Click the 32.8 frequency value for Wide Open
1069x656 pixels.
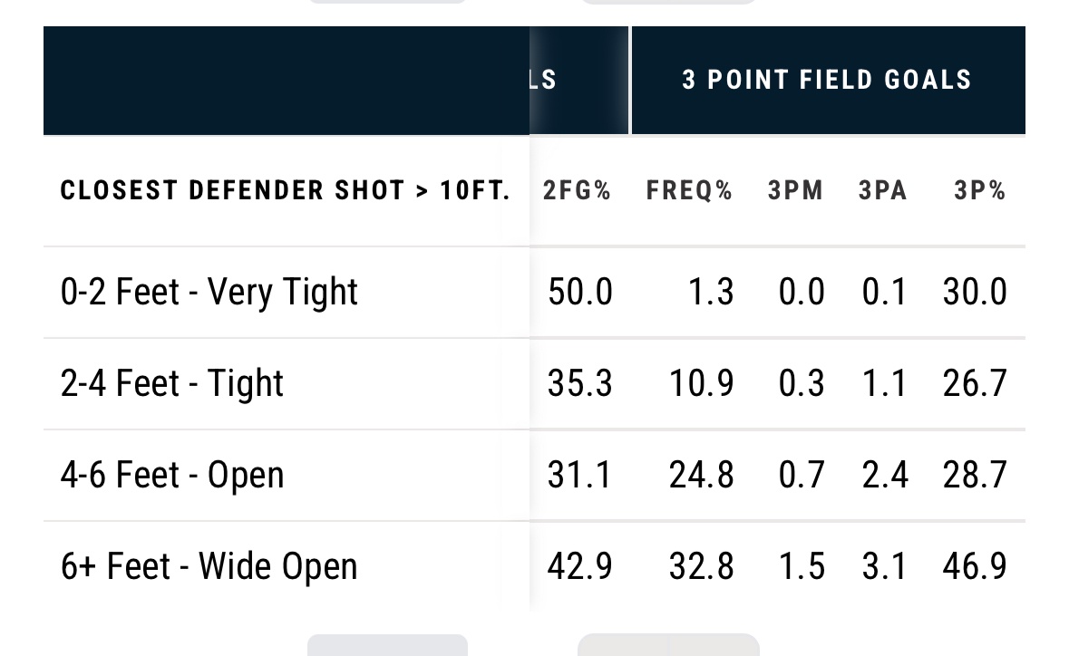[702, 566]
